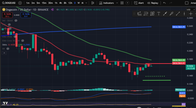The height and width of the screenshot is (108, 196).
Task: Select the crosshair cursor tool
Action: 191,13
